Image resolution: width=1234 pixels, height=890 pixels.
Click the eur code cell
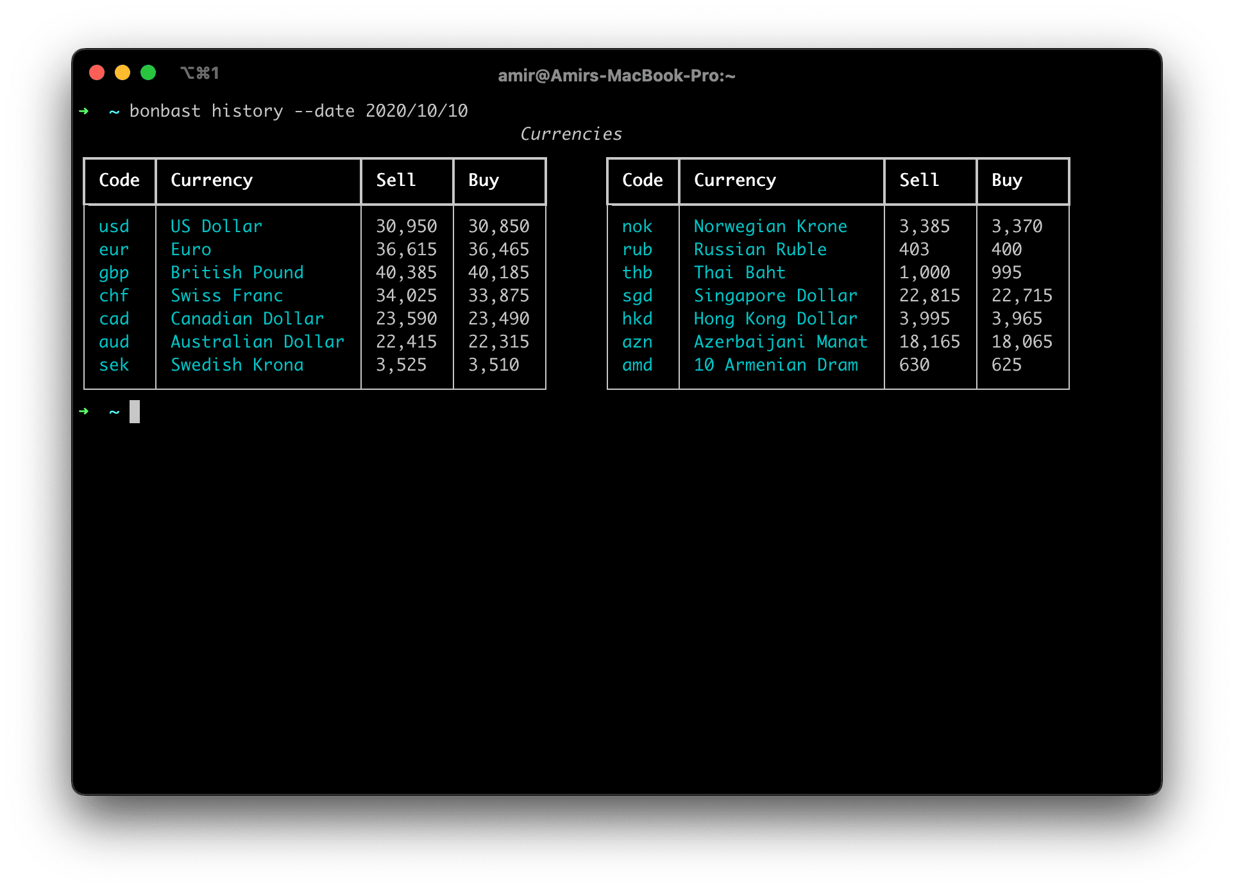[114, 249]
